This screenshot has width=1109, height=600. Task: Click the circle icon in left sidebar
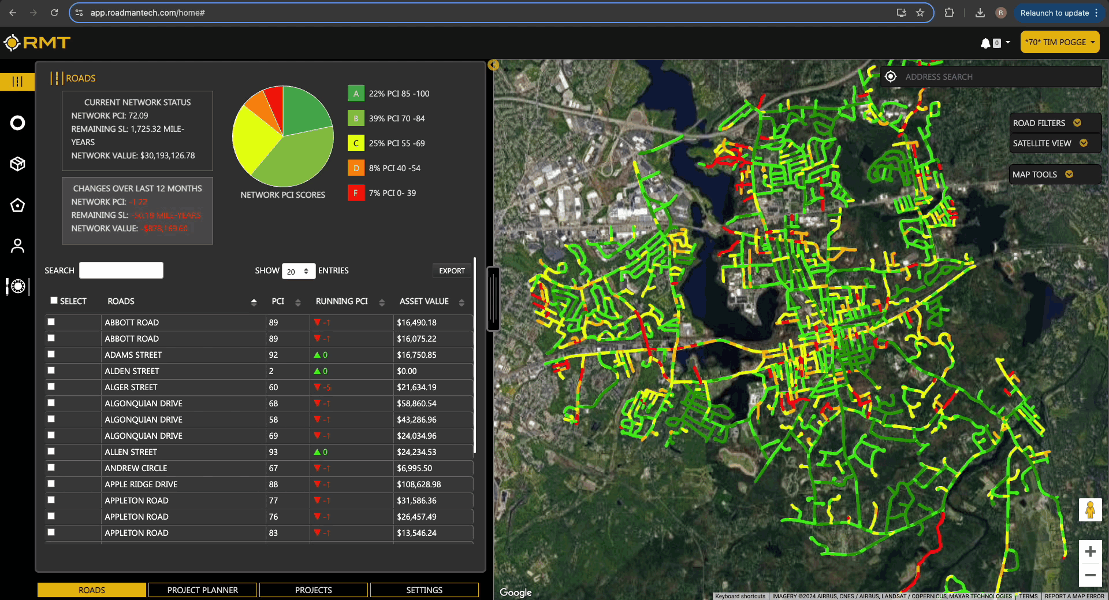18,123
